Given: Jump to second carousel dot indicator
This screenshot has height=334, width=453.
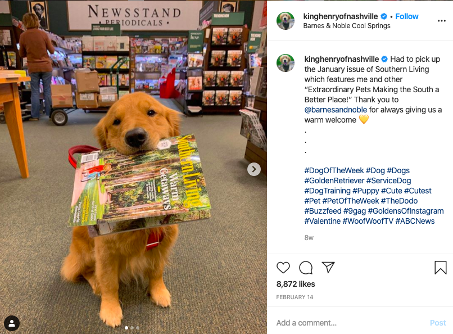Looking at the screenshot, I should pyautogui.click(x=132, y=328).
